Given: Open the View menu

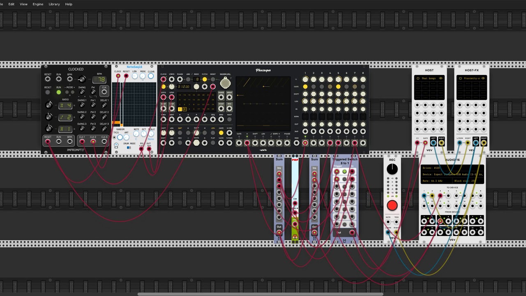Looking at the screenshot, I should click(24, 4).
